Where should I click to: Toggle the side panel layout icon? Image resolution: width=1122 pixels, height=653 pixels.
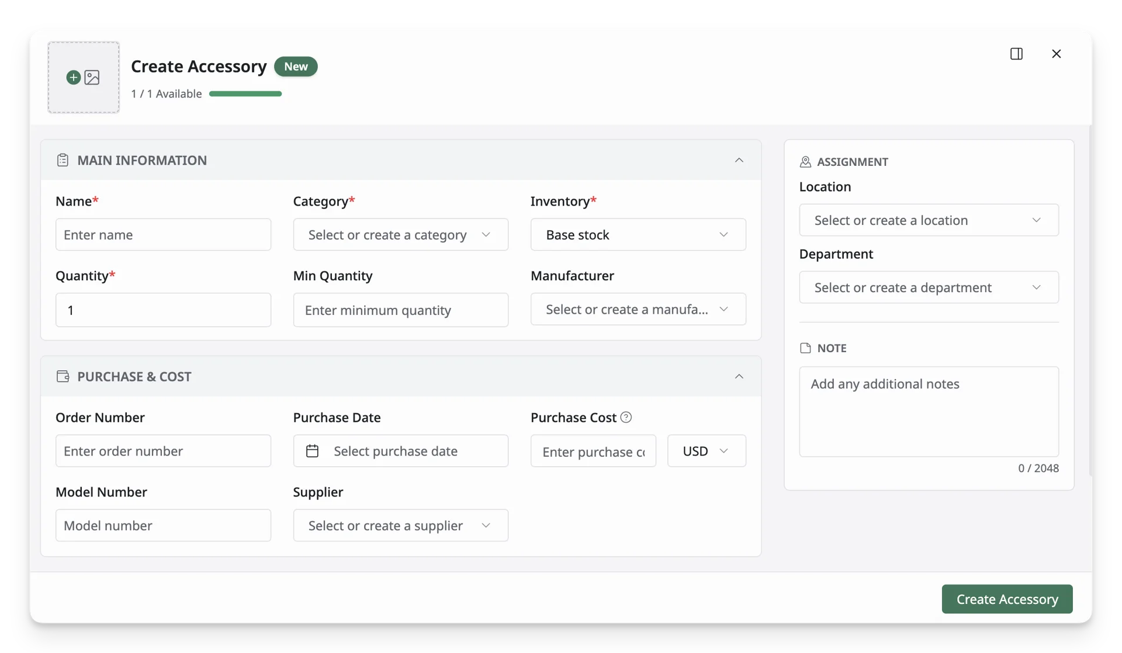1016,54
